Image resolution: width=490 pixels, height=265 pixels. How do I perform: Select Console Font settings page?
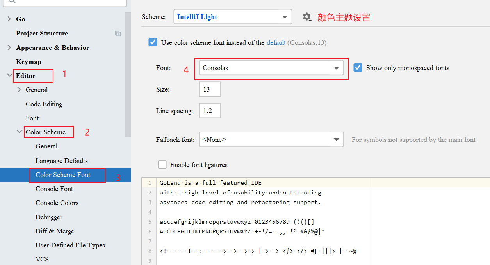(54, 189)
